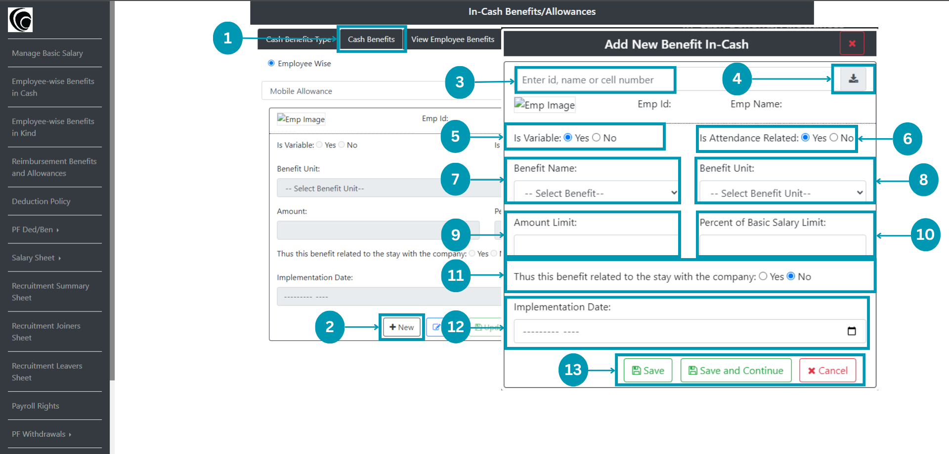Choose No for stay with company in dialog
949x454 pixels.
pyautogui.click(x=791, y=276)
